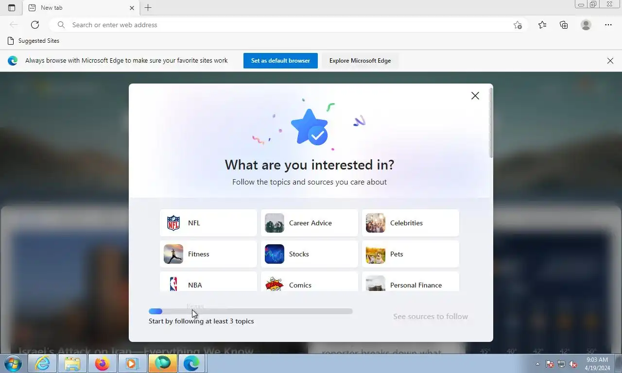Close the interests dialog
The width and height of the screenshot is (622, 373).
pos(475,96)
